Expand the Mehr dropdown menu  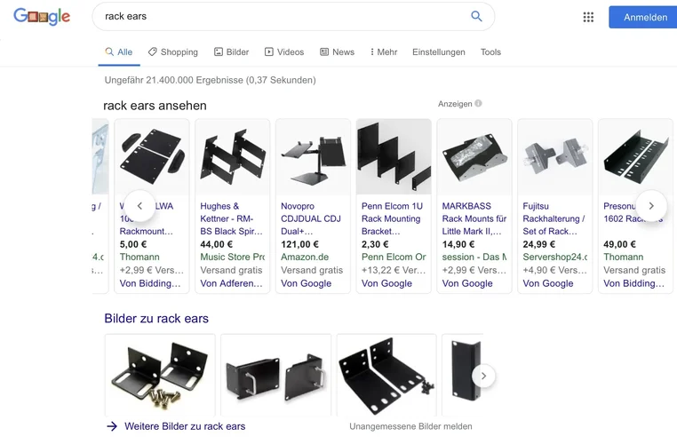click(x=384, y=52)
